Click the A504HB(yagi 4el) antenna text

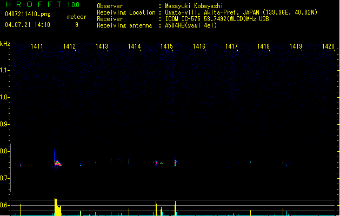click(191, 25)
